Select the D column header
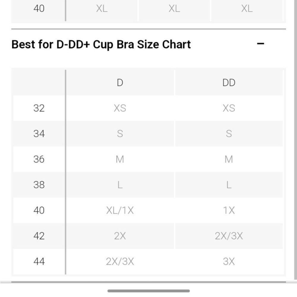The height and width of the screenshot is (297, 297). coord(120,83)
